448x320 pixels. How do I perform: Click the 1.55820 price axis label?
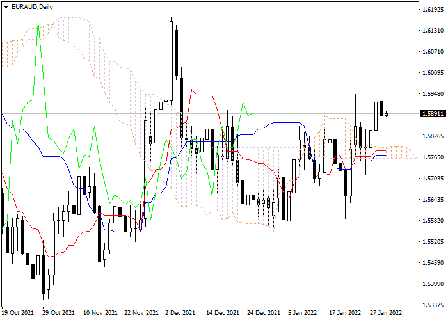pyautogui.click(x=433, y=221)
